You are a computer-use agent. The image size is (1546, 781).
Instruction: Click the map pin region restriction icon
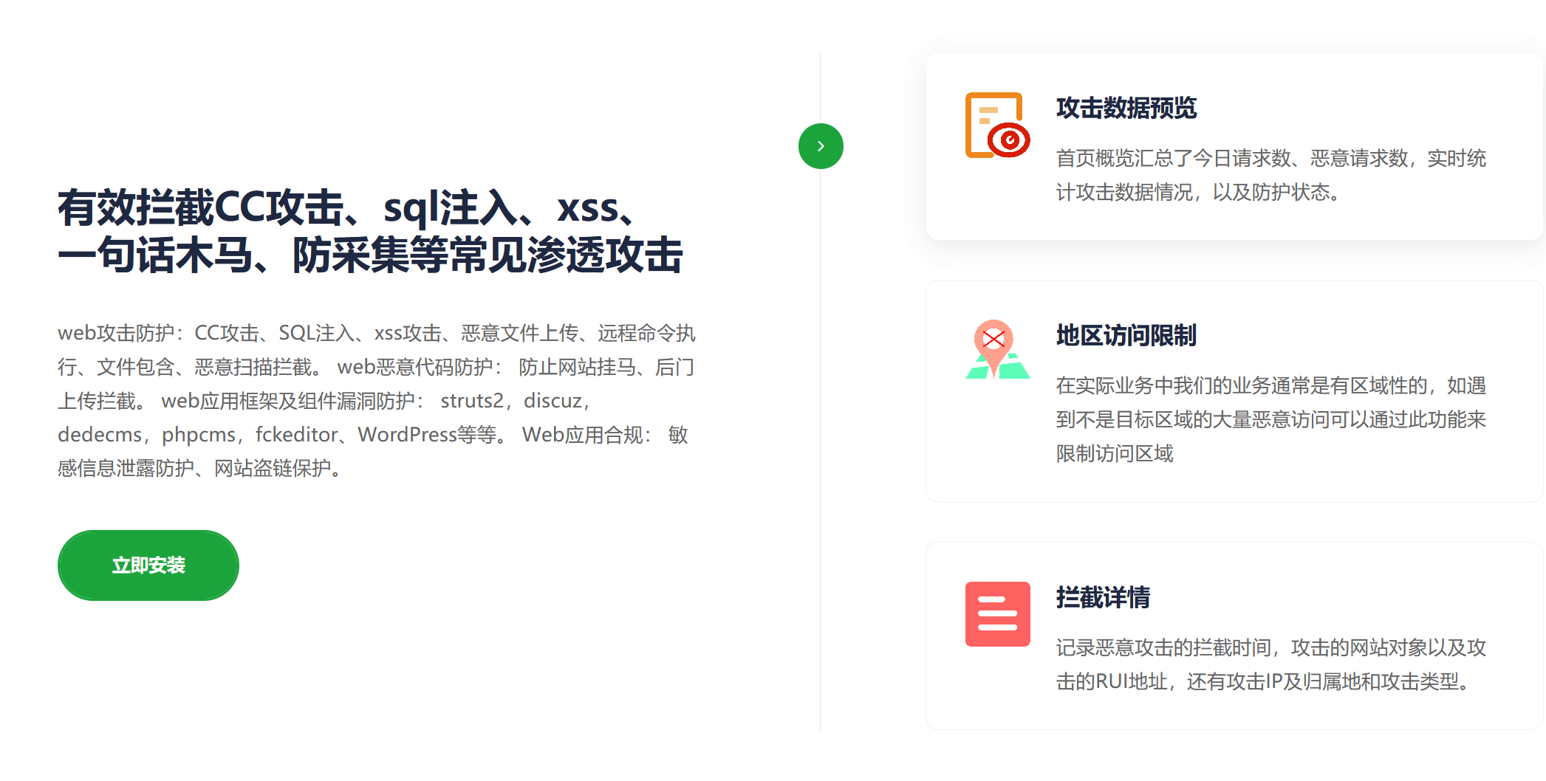(997, 349)
